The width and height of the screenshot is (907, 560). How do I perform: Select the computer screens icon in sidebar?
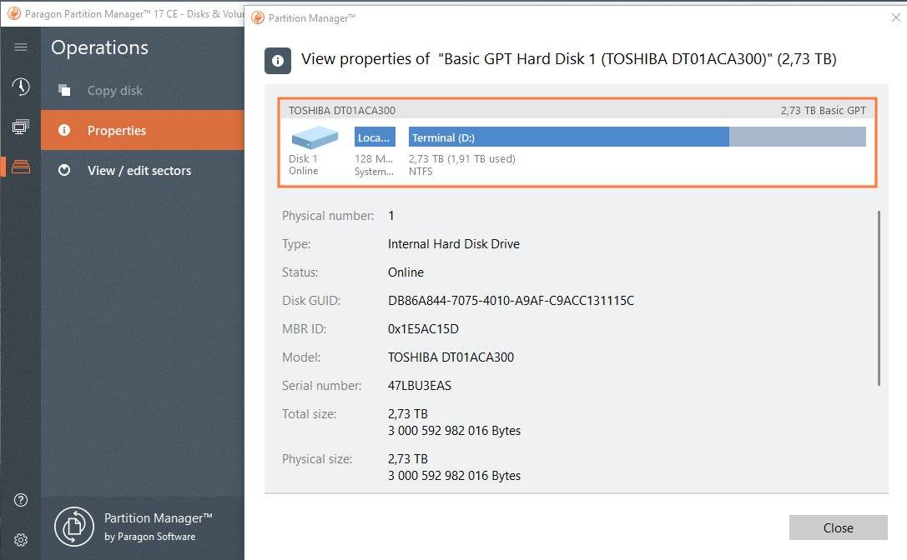click(x=21, y=127)
